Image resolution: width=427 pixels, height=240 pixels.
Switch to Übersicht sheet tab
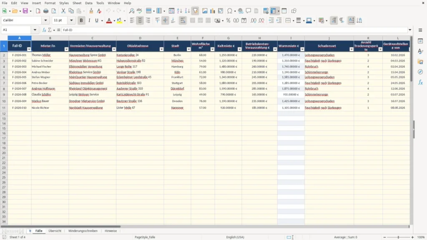55,231
